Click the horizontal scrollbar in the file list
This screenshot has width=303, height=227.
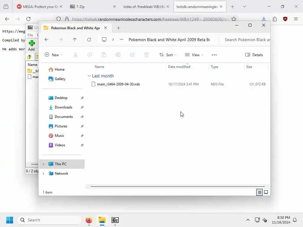click(x=178, y=187)
